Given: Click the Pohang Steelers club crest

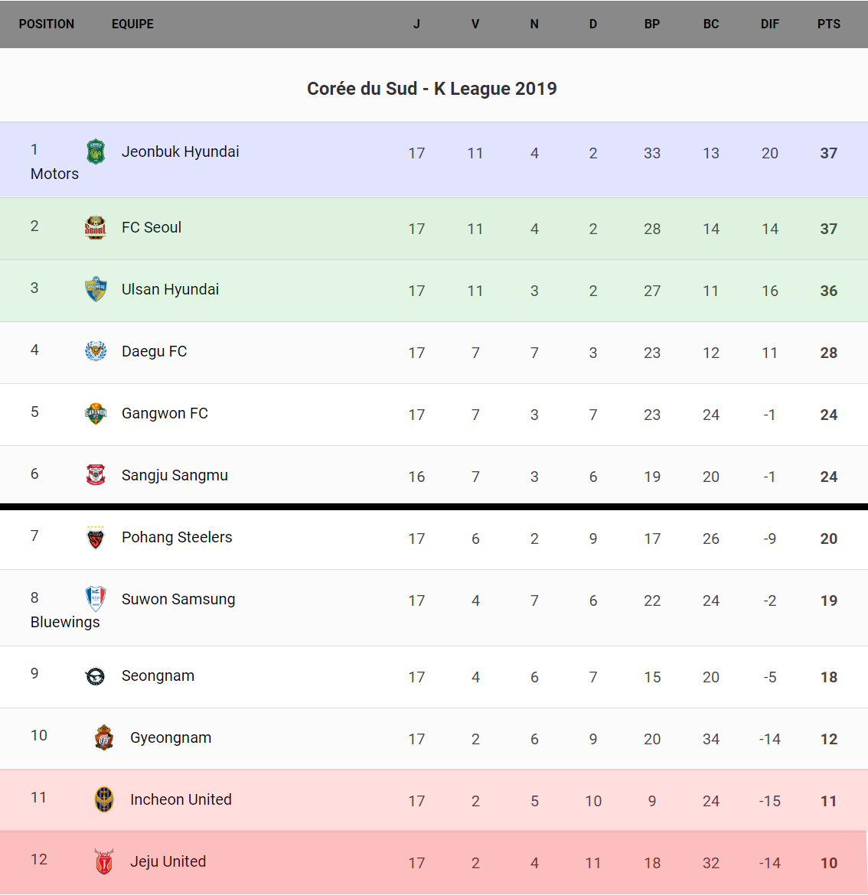Looking at the screenshot, I should click(x=96, y=538).
